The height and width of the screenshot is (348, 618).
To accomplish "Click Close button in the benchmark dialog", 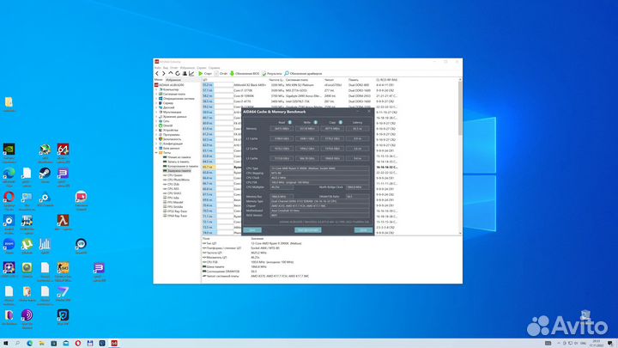I will tap(363, 230).
